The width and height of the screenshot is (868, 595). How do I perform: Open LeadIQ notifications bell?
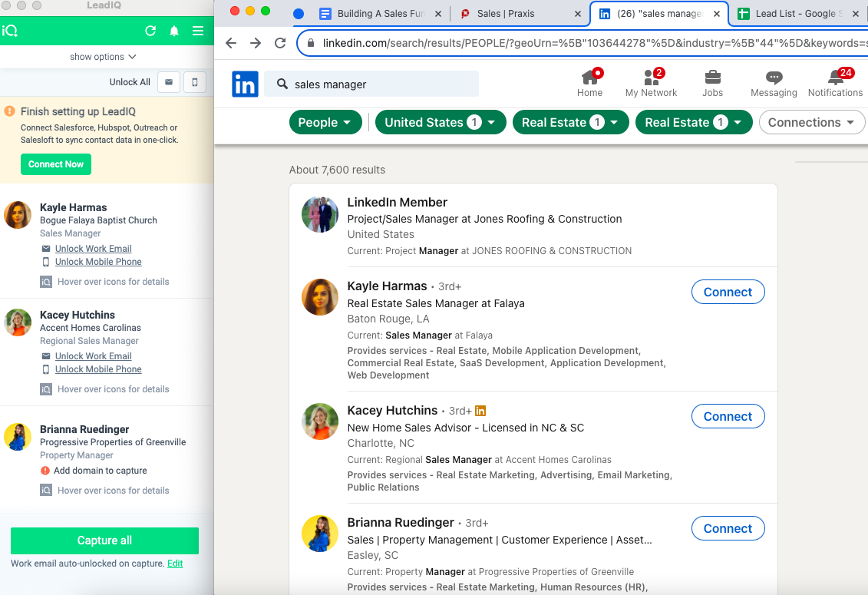coord(174,31)
